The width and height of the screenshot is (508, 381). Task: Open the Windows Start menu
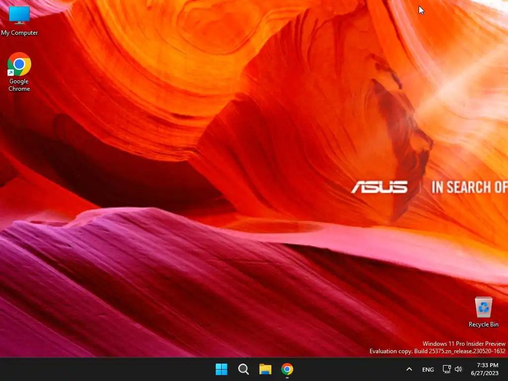point(222,369)
